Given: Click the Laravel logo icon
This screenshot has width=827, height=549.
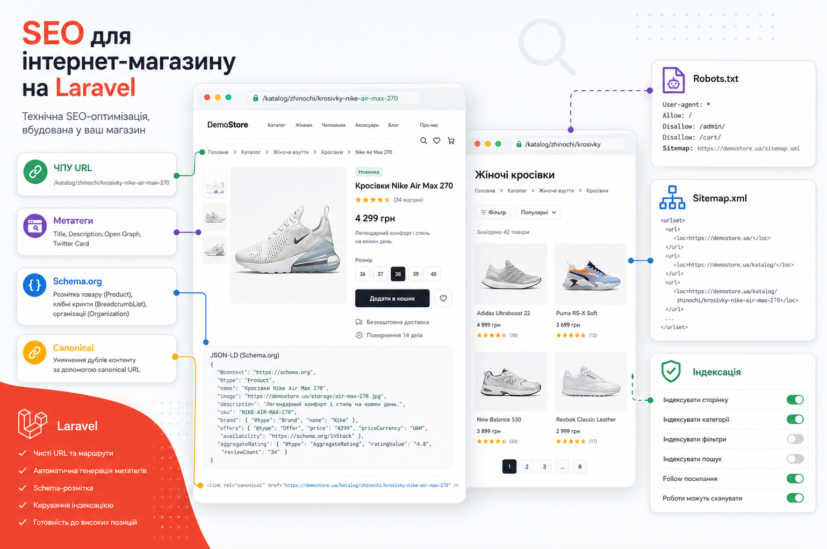Looking at the screenshot, I should pos(32,423).
